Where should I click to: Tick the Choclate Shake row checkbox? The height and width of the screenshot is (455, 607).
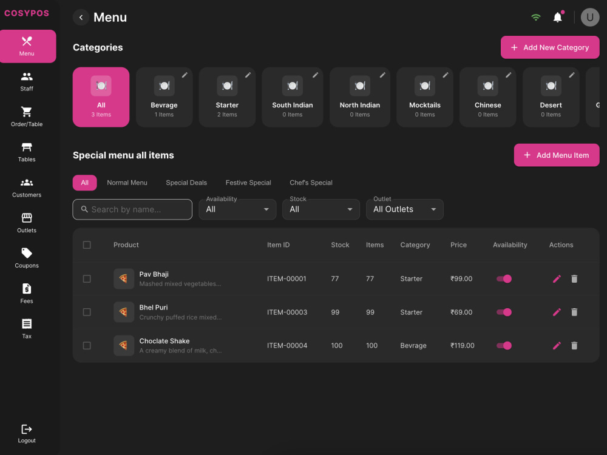[x=87, y=346]
